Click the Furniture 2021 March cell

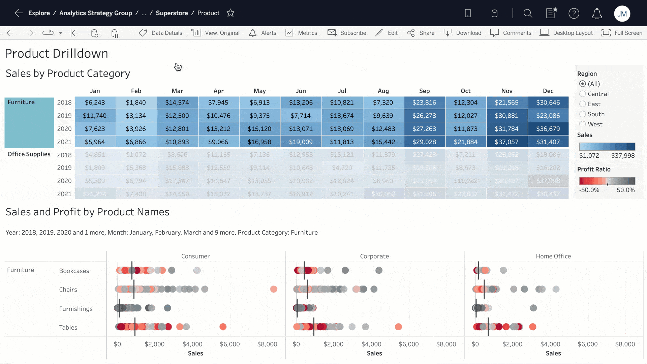pyautogui.click(x=177, y=142)
